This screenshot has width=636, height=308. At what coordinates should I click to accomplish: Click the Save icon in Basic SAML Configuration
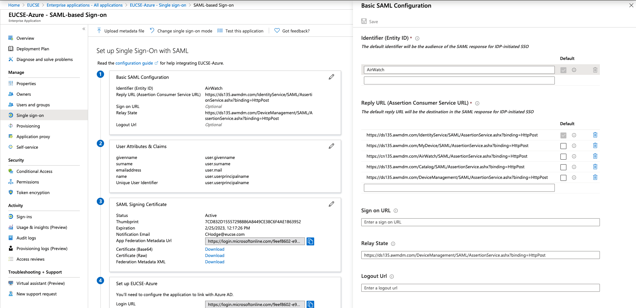(x=364, y=22)
